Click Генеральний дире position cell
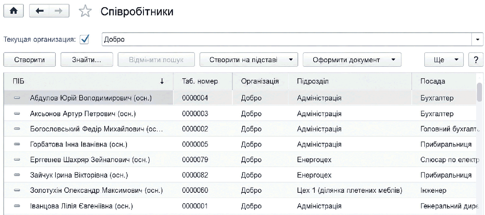Viewport: 485px width, 215px height. (x=450, y=207)
